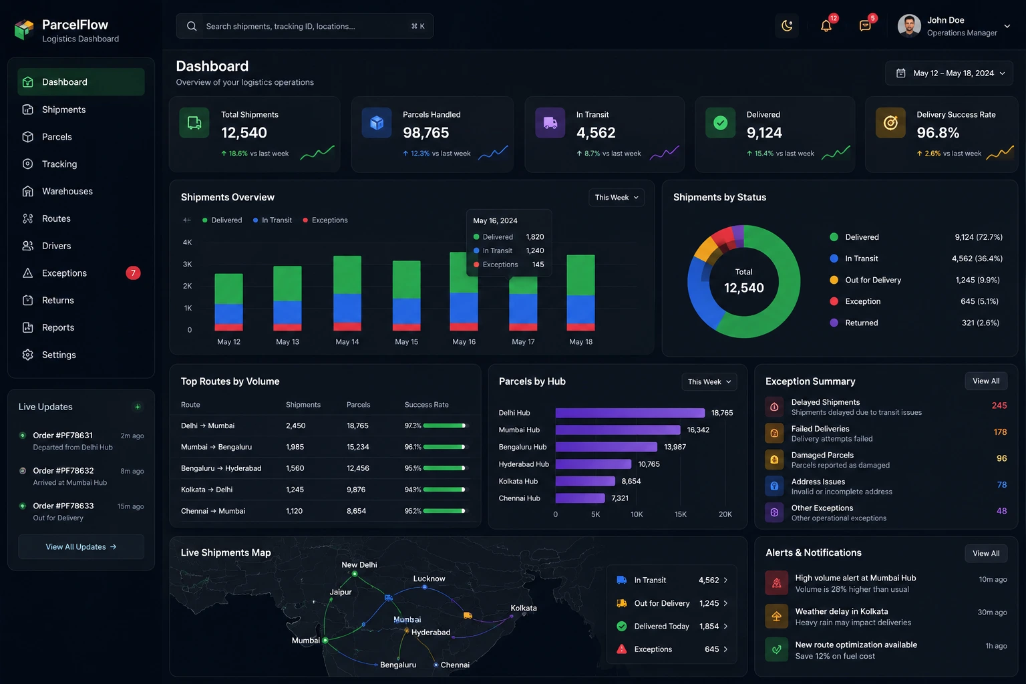Click the Delhi Hub bar
The width and height of the screenshot is (1026, 684).
pos(630,413)
